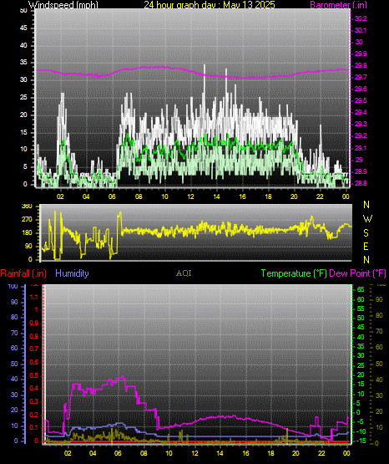Click the wind direction axis value 360

pyautogui.click(x=28, y=207)
